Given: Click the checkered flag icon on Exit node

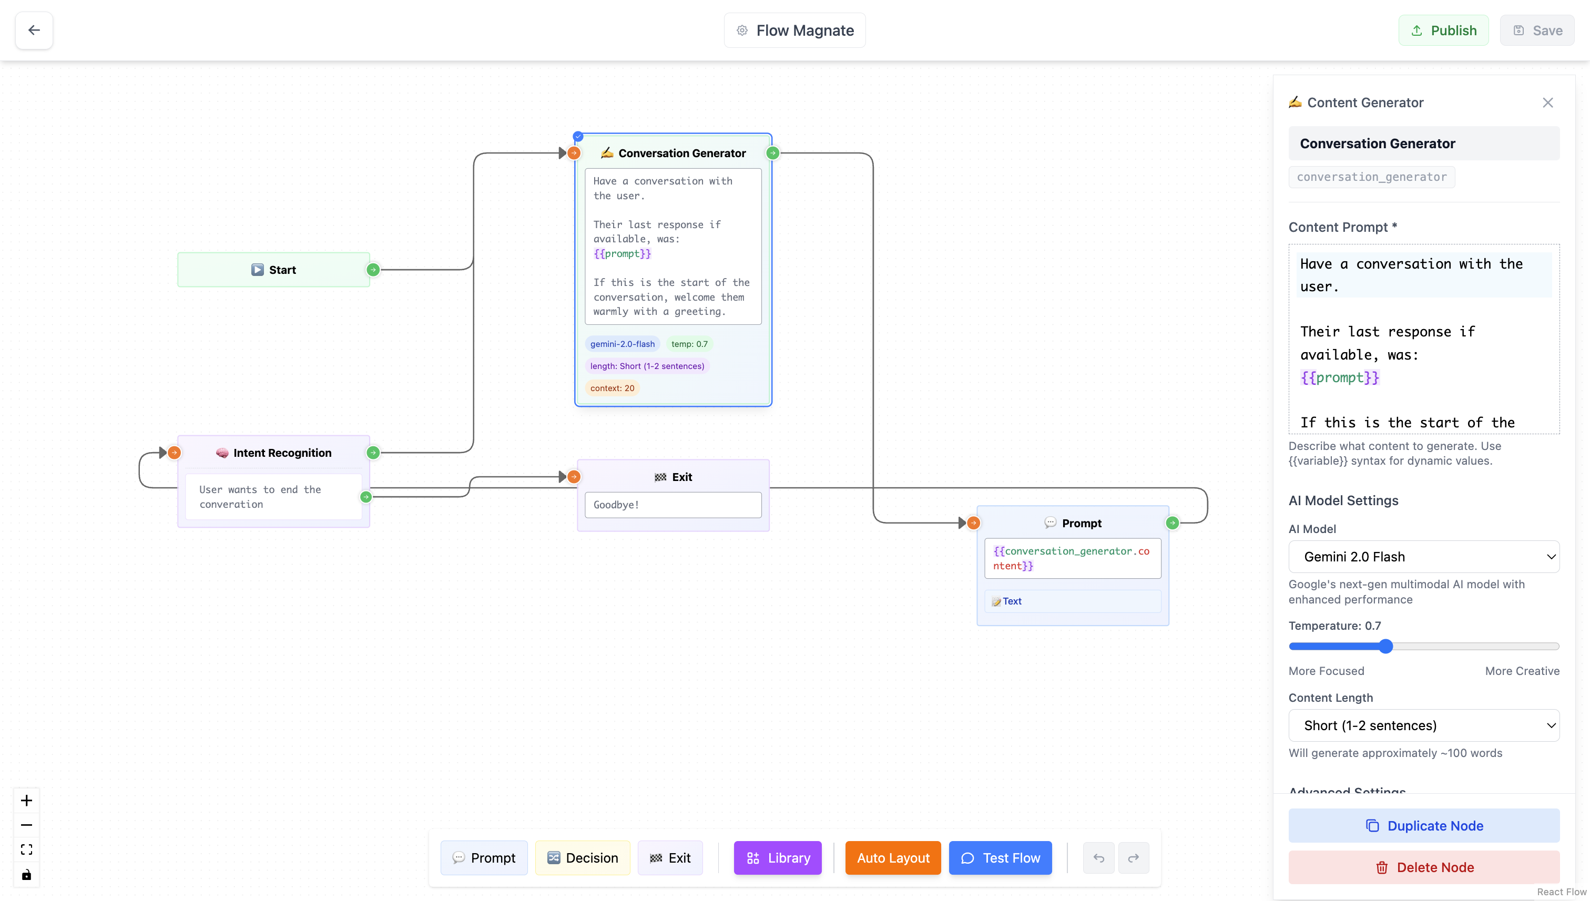Looking at the screenshot, I should point(660,477).
